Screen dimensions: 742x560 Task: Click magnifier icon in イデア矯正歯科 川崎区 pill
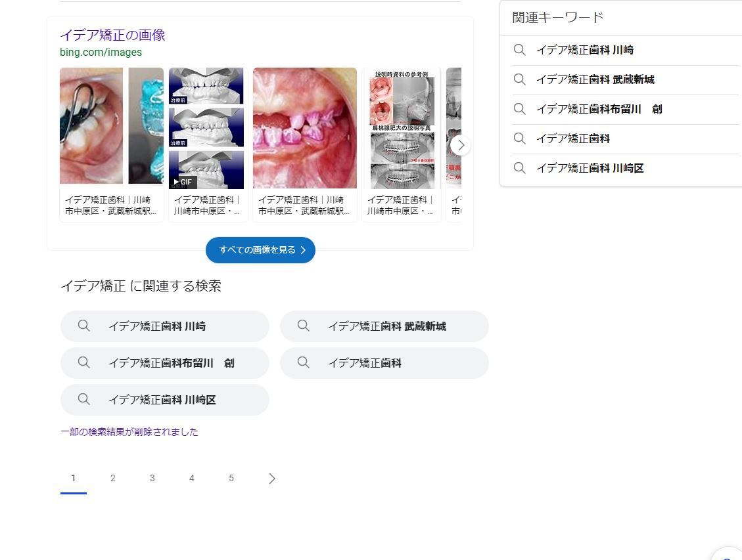tap(83, 399)
